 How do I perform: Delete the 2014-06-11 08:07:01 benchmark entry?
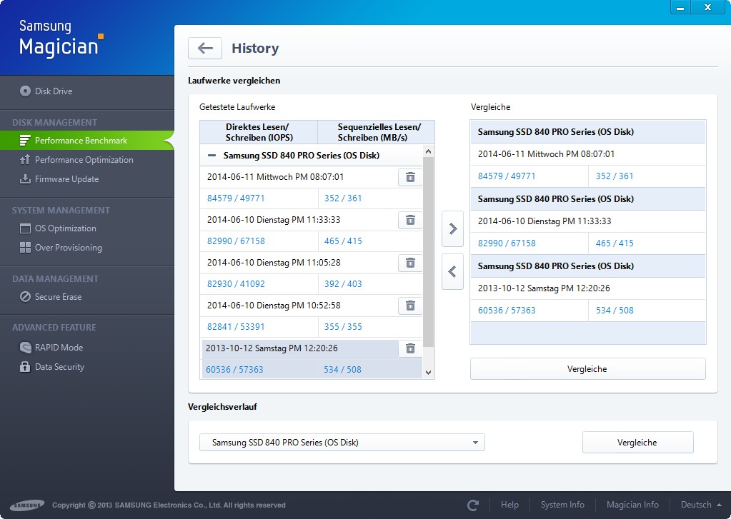click(410, 177)
